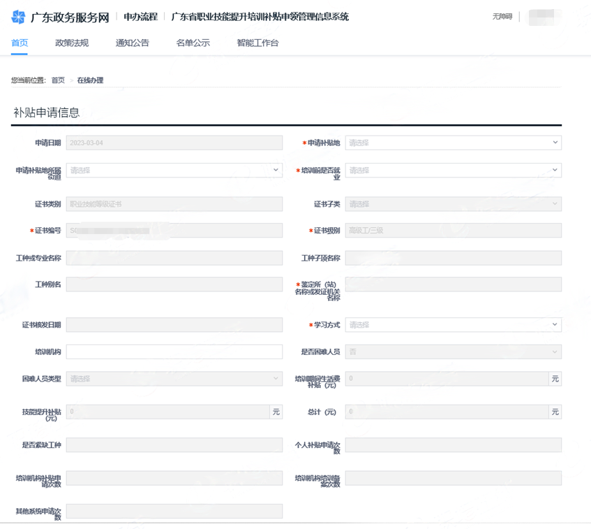Click the 申办流程 header link
The width and height of the screenshot is (591, 529).
(x=140, y=17)
